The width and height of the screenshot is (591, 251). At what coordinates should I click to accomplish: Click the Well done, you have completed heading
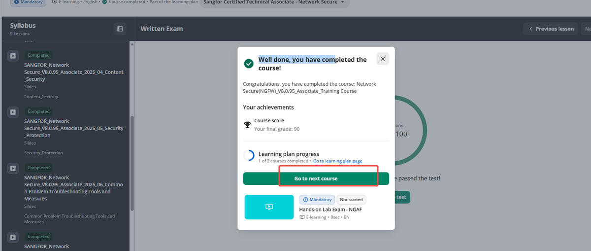point(313,64)
